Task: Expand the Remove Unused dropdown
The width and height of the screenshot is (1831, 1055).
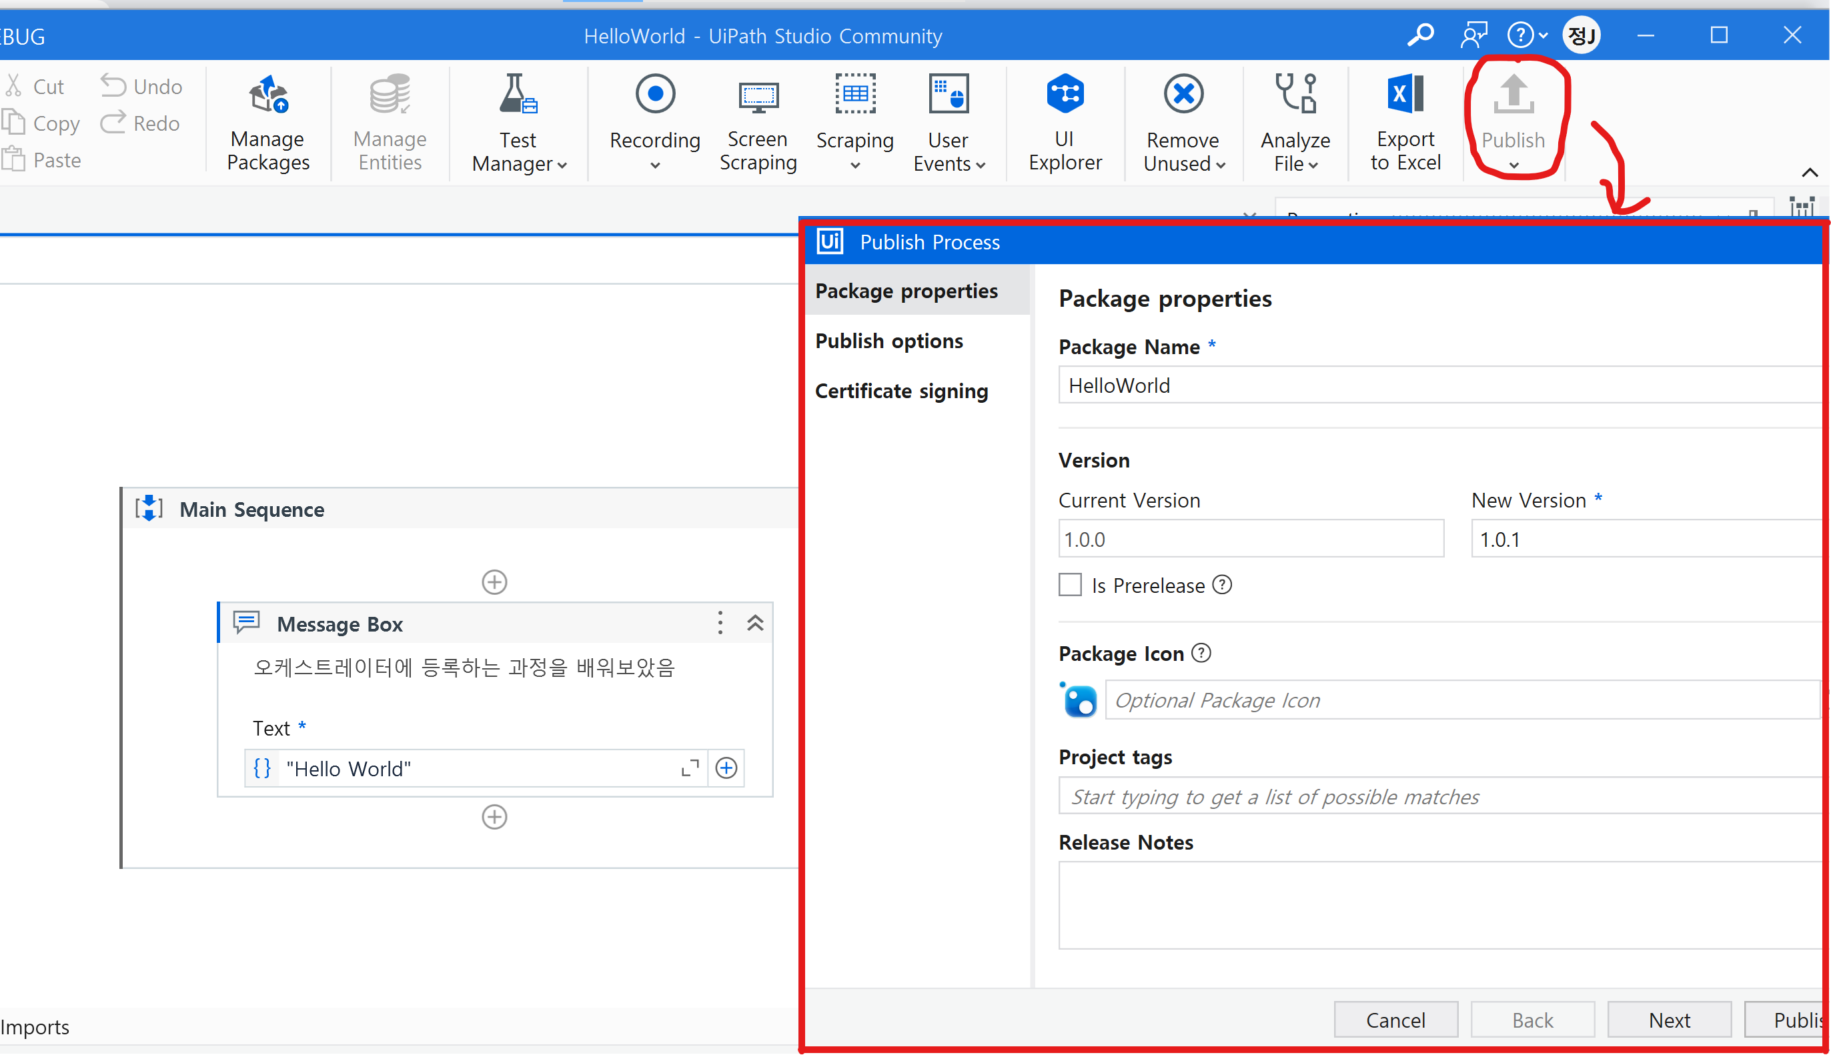Action: pyautogui.click(x=1221, y=165)
